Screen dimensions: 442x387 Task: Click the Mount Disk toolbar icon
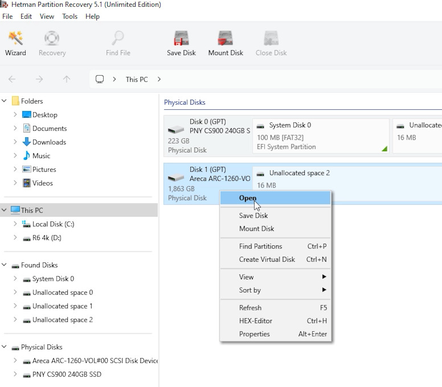pos(226,43)
